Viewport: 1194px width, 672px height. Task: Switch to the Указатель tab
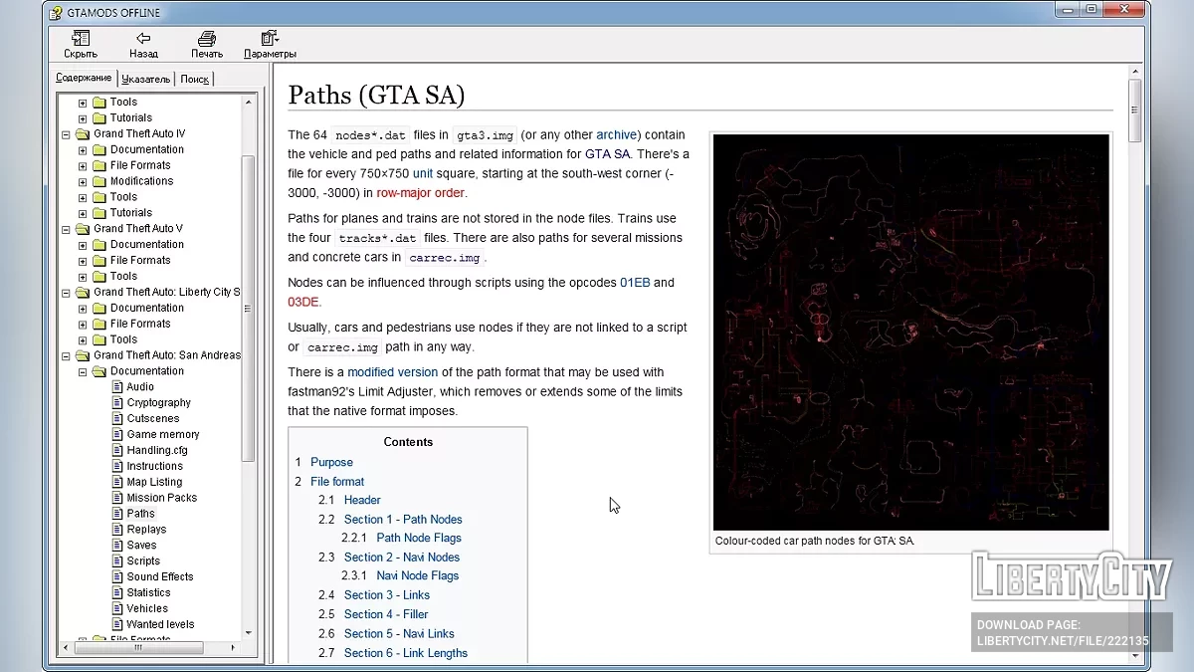tap(145, 79)
